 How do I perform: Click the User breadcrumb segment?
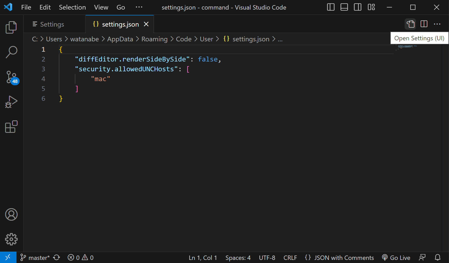pyautogui.click(x=206, y=39)
